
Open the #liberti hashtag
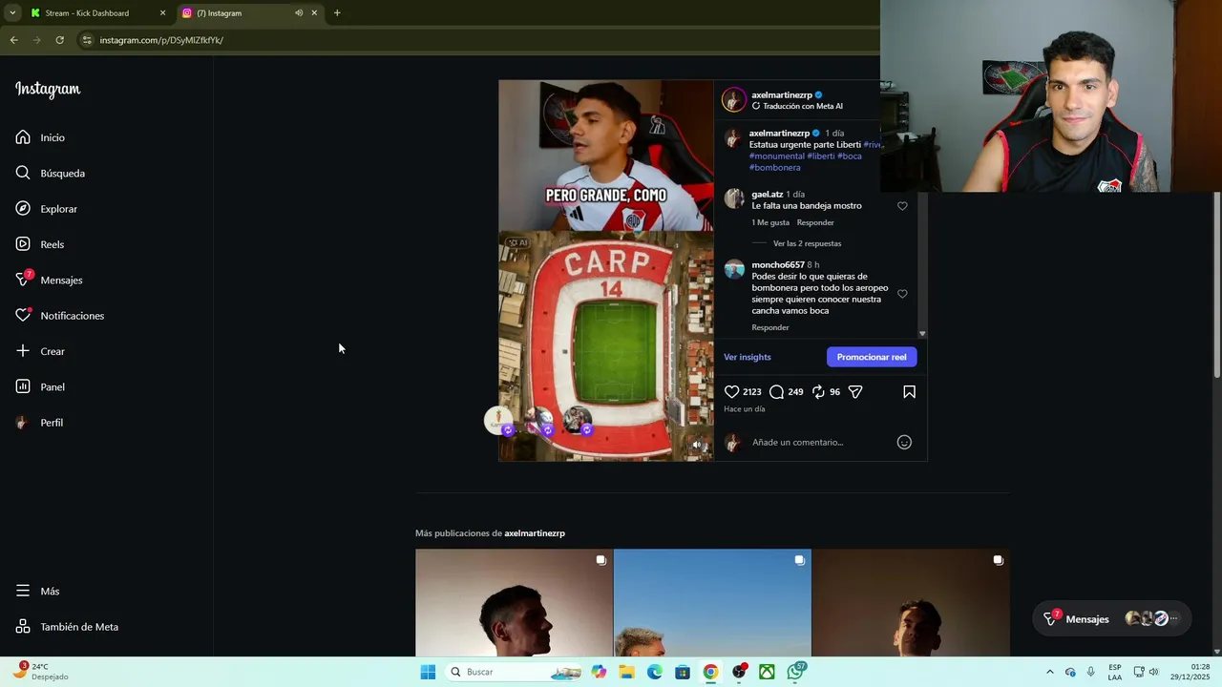820,156
